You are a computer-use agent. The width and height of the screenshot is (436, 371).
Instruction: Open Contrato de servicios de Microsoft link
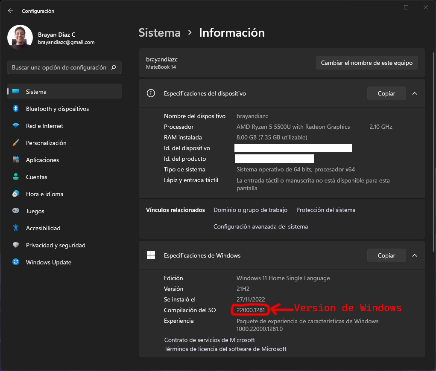pyautogui.click(x=209, y=340)
